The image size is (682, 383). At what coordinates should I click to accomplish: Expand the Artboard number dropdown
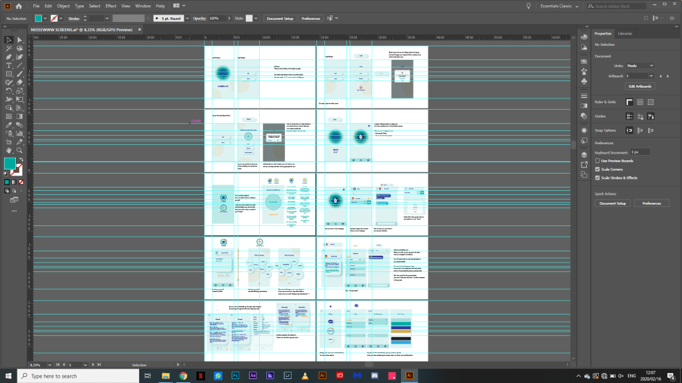tap(651, 76)
